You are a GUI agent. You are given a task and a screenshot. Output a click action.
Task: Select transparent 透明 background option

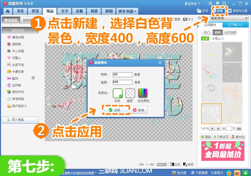pos(131,93)
